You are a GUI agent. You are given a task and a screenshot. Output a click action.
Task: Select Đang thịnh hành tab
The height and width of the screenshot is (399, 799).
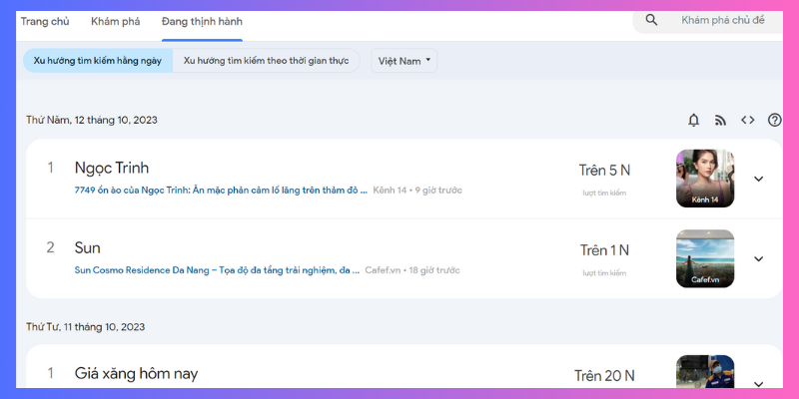[202, 21]
